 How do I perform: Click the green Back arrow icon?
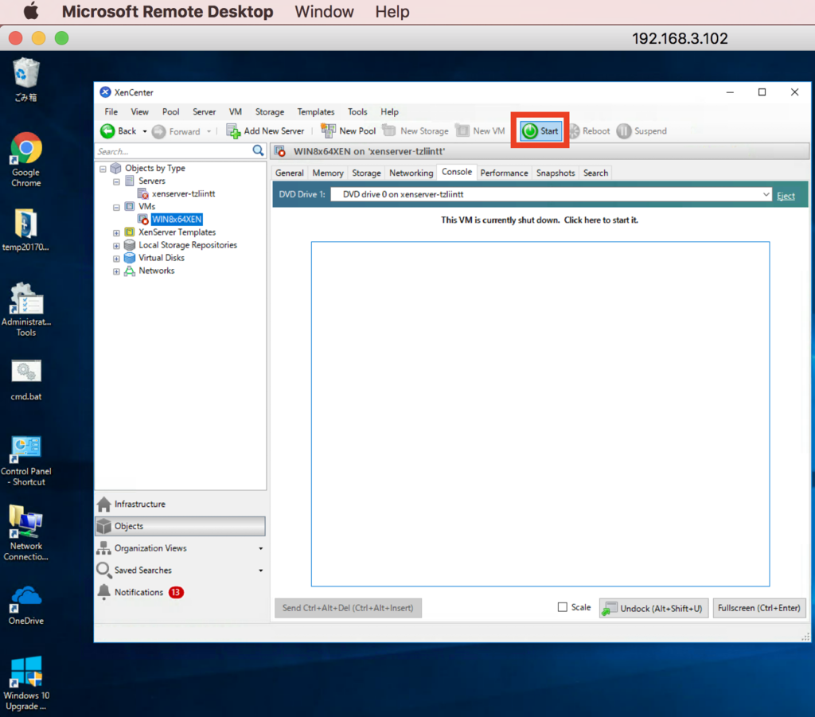pos(107,131)
